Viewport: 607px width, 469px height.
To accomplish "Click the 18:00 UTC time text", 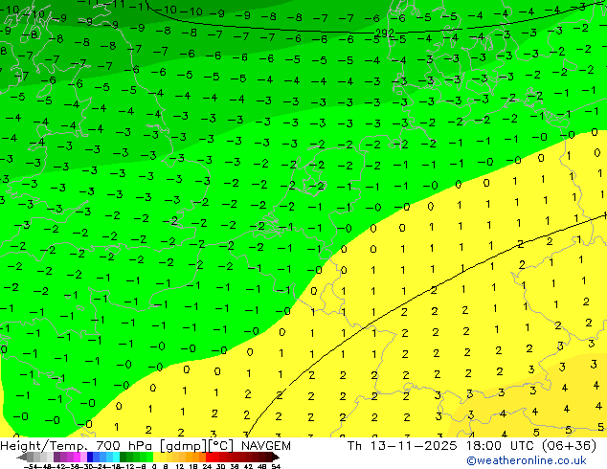I will [502, 446].
